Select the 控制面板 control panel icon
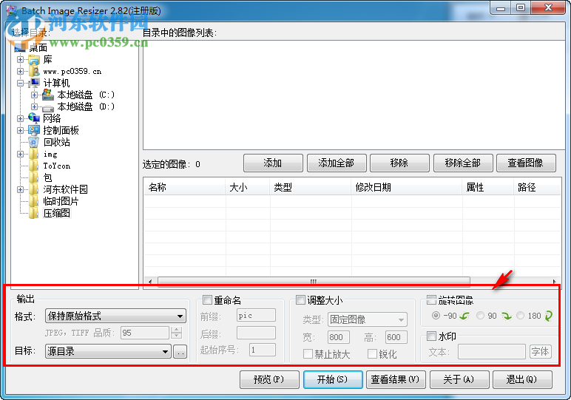This screenshot has height=400, width=571. 34,130
